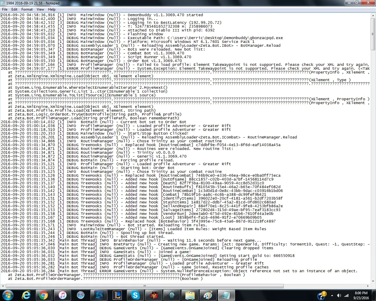Click the Windows Start button
Image resolution: width=376 pixels, height=301 pixels.
[8, 295]
